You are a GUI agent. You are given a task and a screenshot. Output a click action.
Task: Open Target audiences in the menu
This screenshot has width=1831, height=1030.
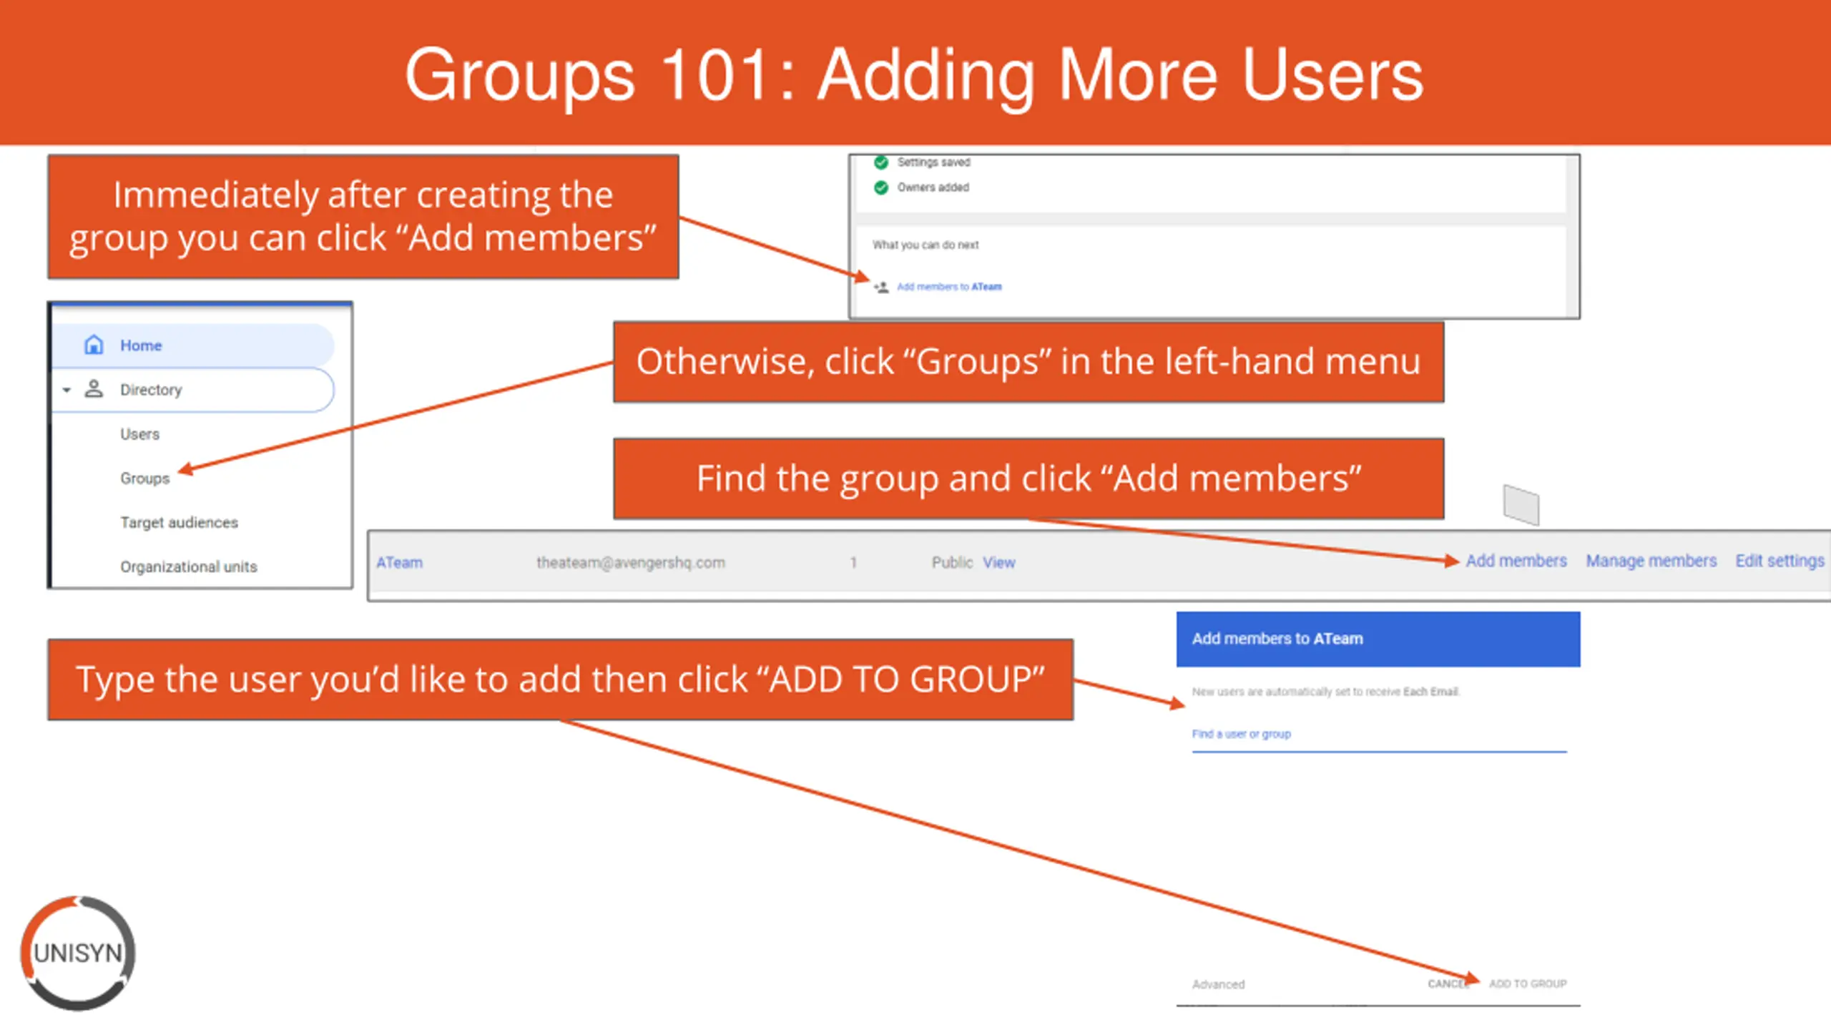(x=179, y=523)
